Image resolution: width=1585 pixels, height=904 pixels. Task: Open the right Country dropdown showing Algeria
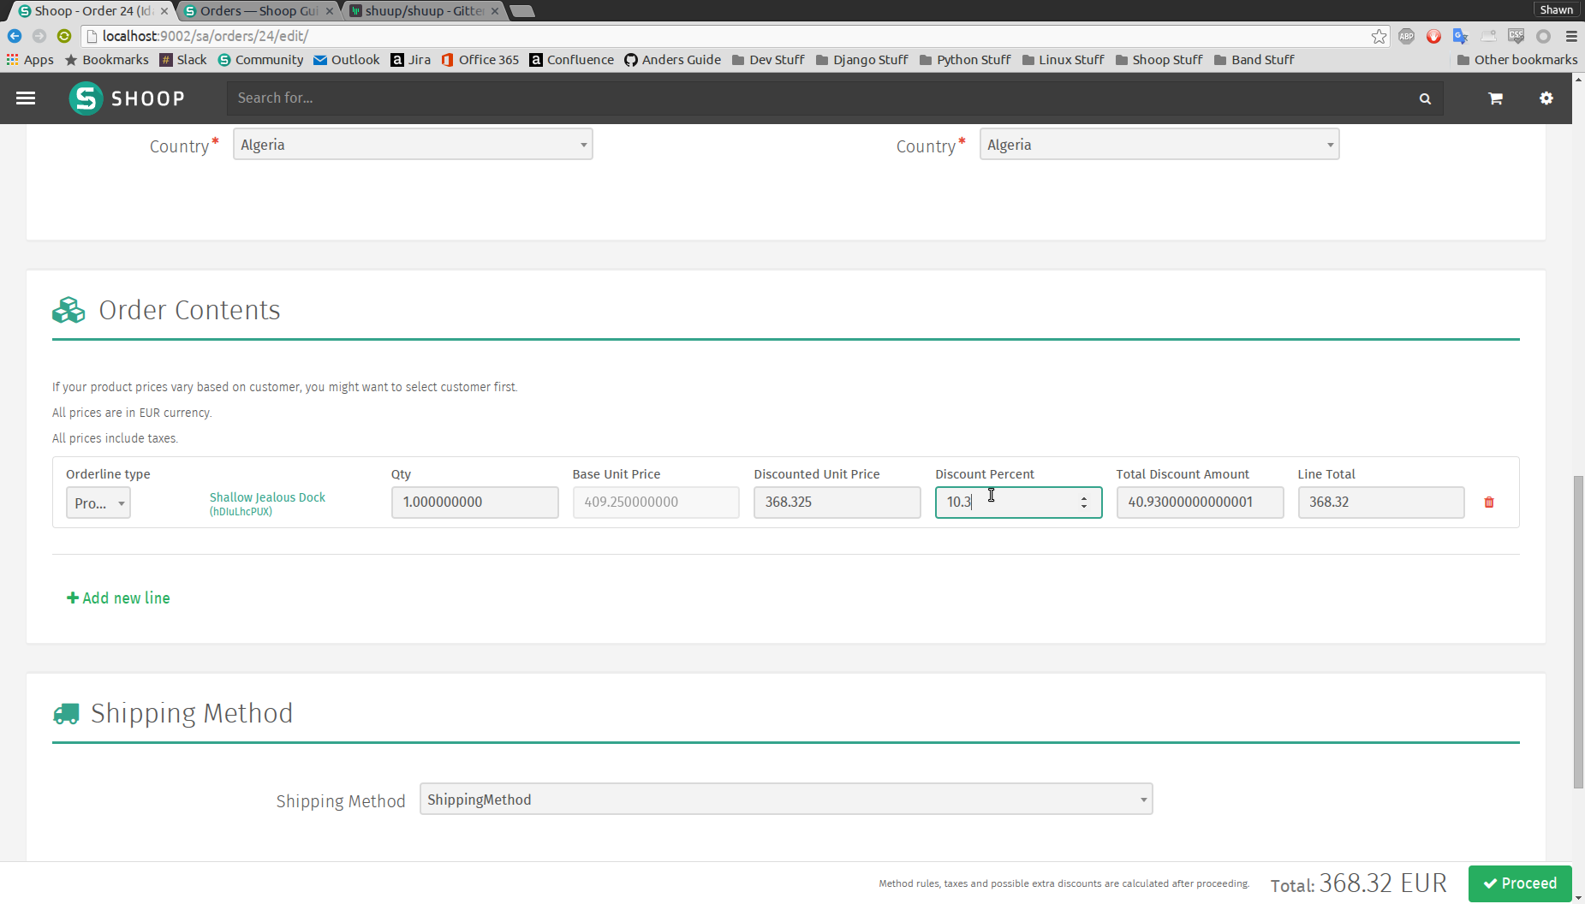(1159, 145)
